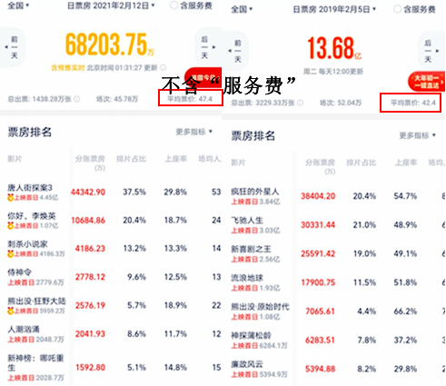Click medal icon under 唐人街探案3
Image resolution: width=446 pixels, height=386 pixels.
(x=11, y=198)
